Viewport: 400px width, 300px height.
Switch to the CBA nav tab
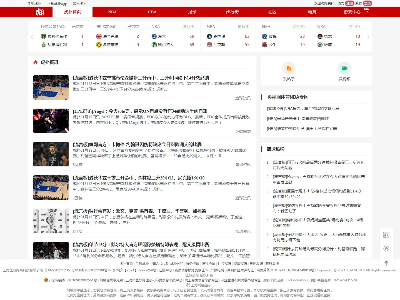(152, 12)
